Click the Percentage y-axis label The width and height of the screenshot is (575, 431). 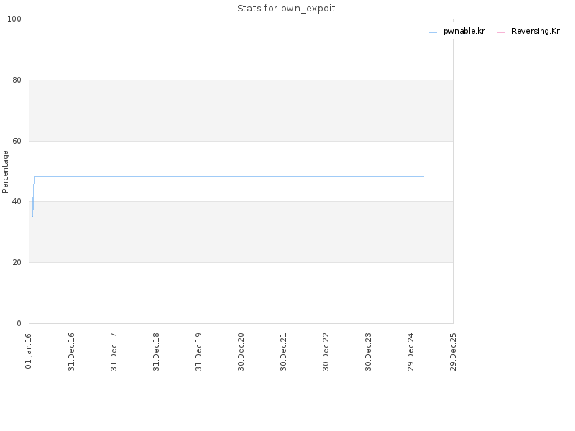(x=5, y=172)
